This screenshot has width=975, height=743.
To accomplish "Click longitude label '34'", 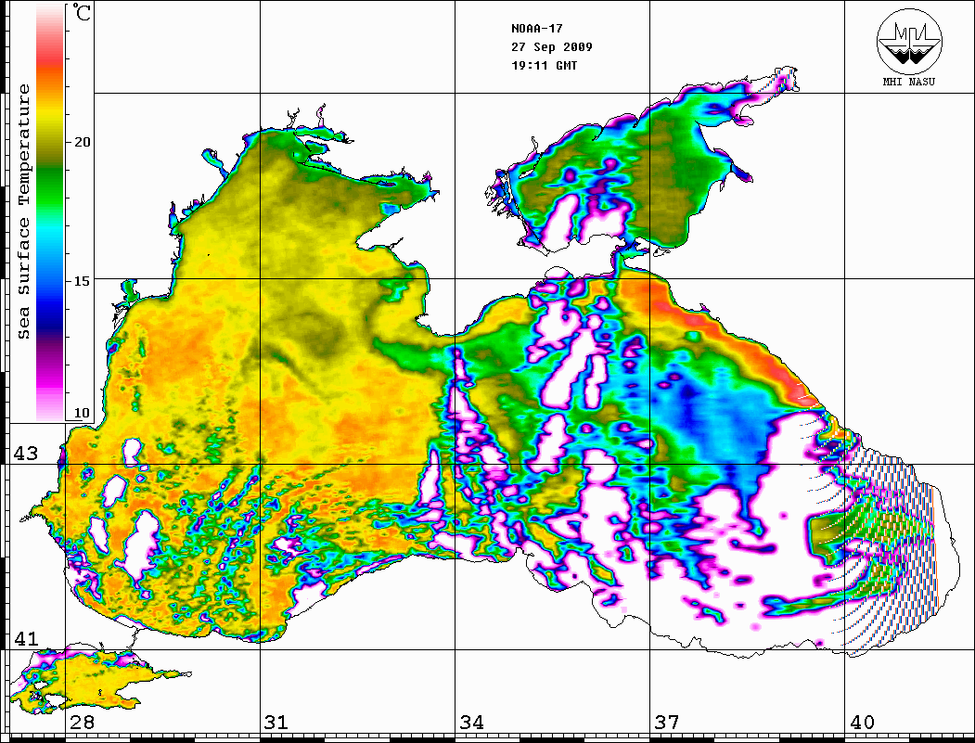I will pos(471,722).
